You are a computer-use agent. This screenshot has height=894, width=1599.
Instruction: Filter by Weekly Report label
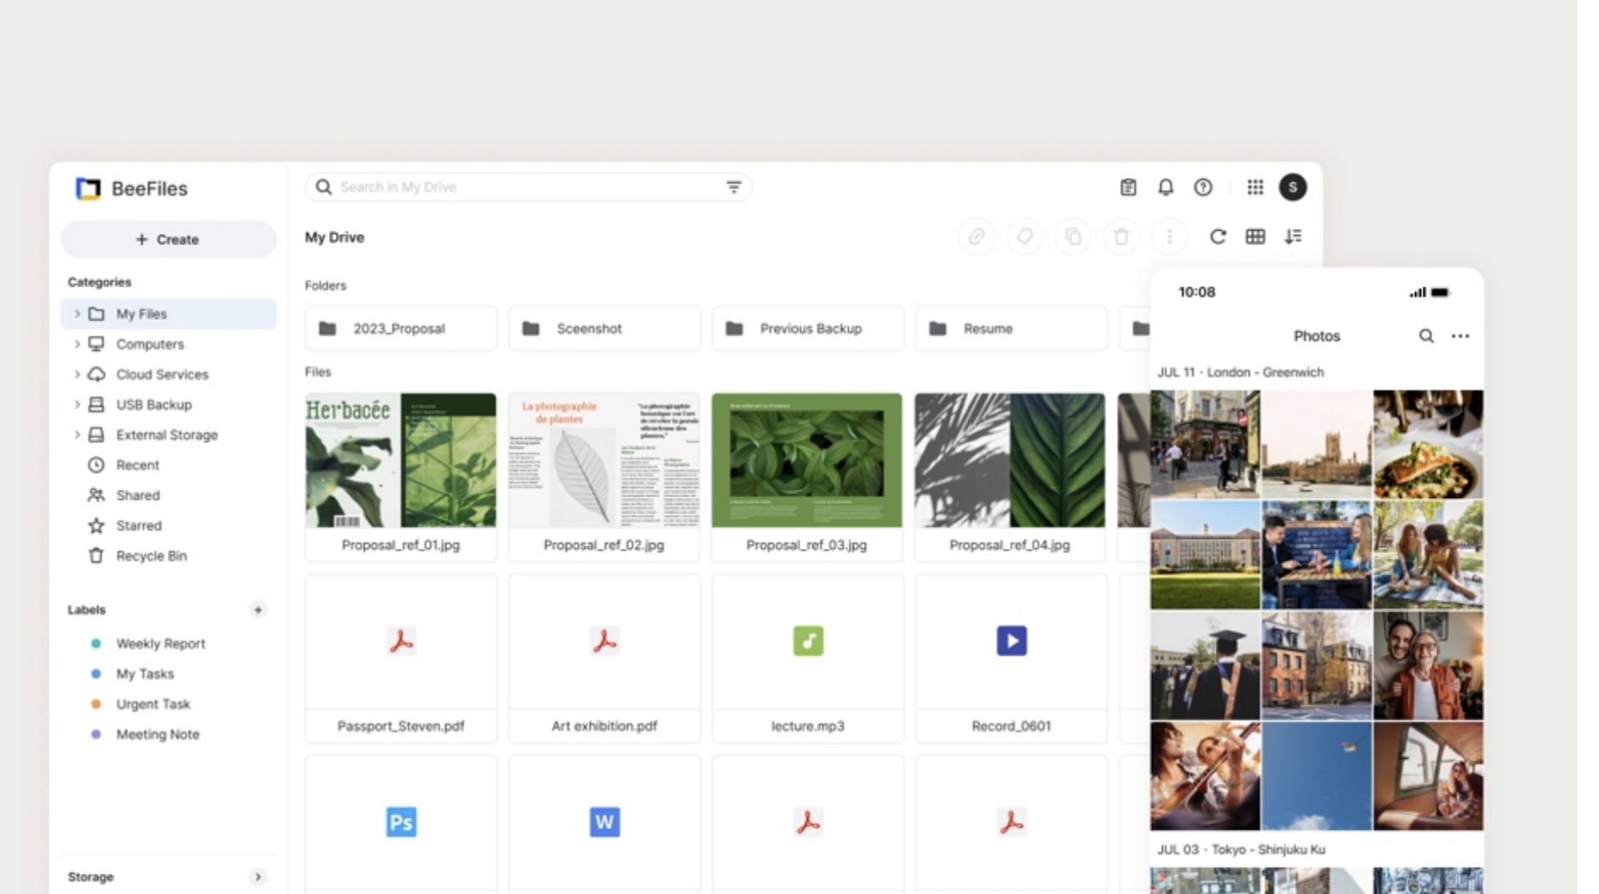coord(160,643)
